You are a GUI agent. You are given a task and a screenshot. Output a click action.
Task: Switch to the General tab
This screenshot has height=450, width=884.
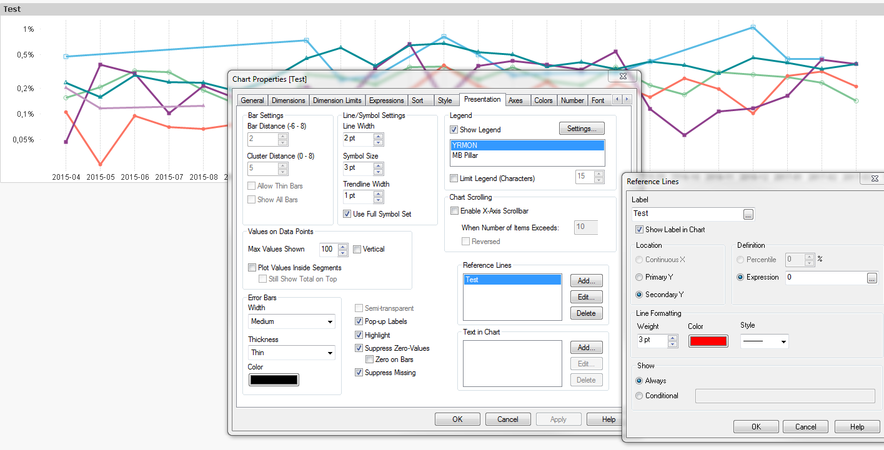pos(252,100)
